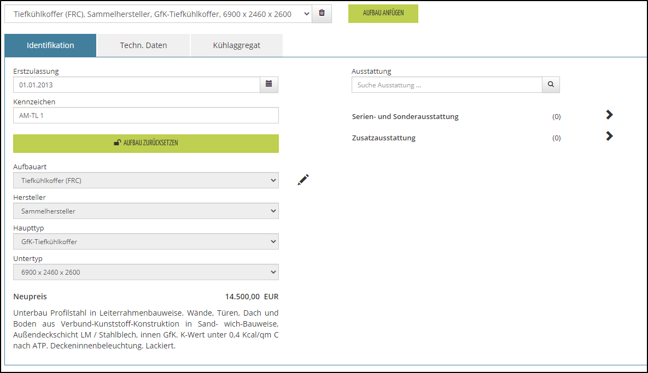Open the Erstzulassung calendar picker
The height and width of the screenshot is (373, 648).
(268, 85)
